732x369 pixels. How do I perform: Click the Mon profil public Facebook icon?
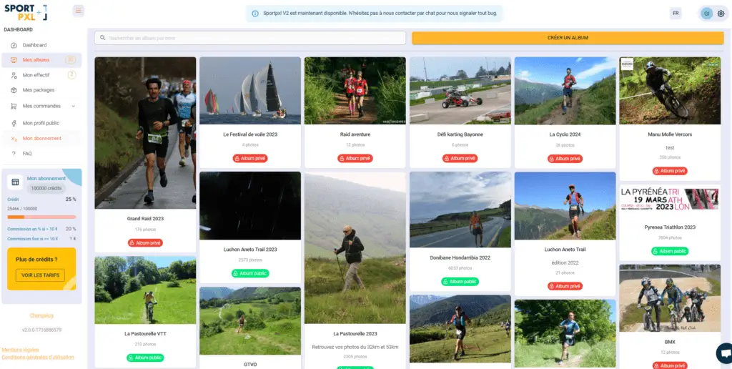[x=14, y=123]
